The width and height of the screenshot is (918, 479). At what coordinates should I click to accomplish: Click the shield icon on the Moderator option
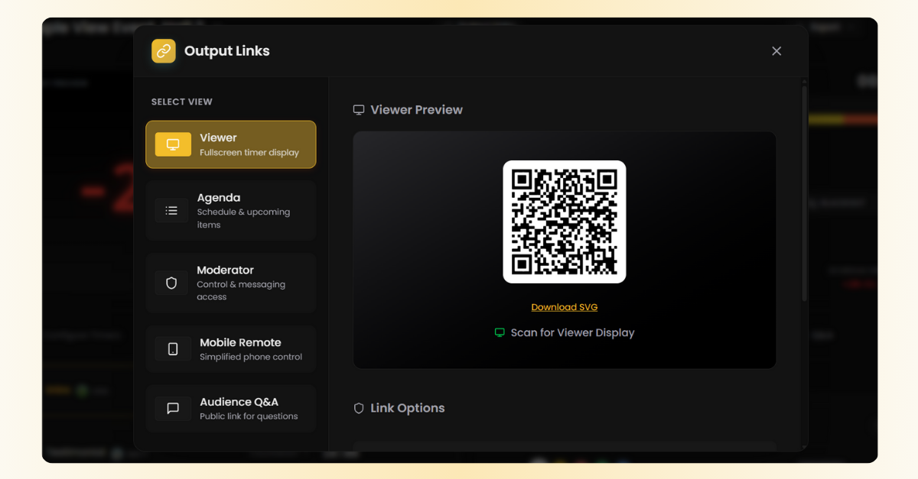pyautogui.click(x=171, y=283)
